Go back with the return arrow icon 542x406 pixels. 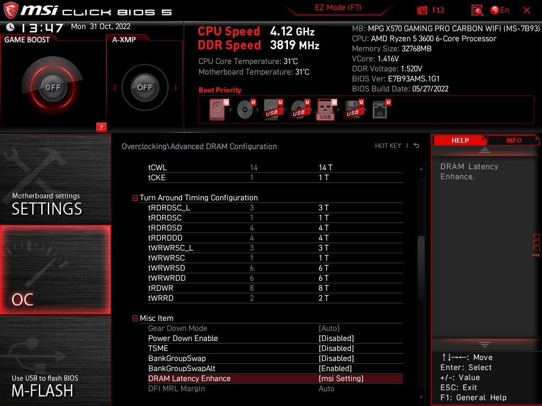(x=417, y=146)
